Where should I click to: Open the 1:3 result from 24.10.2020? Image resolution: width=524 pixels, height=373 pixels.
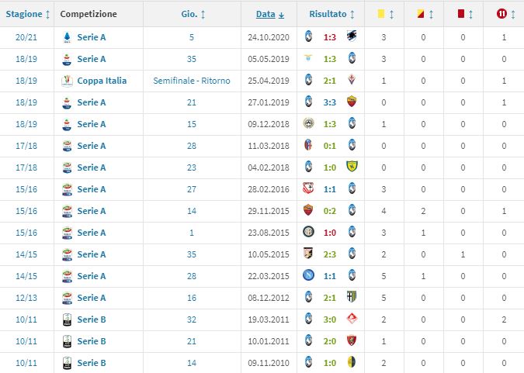pyautogui.click(x=329, y=37)
